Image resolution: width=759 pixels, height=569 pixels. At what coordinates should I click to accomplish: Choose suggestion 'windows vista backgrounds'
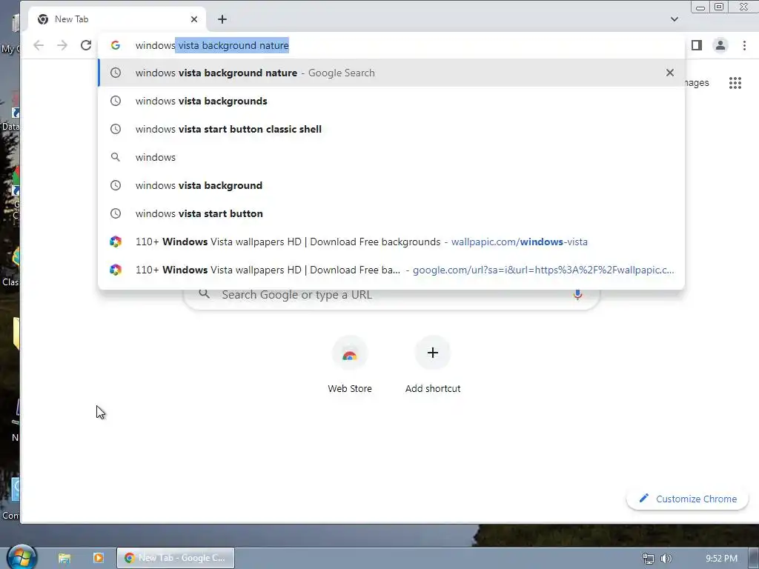coord(391,101)
